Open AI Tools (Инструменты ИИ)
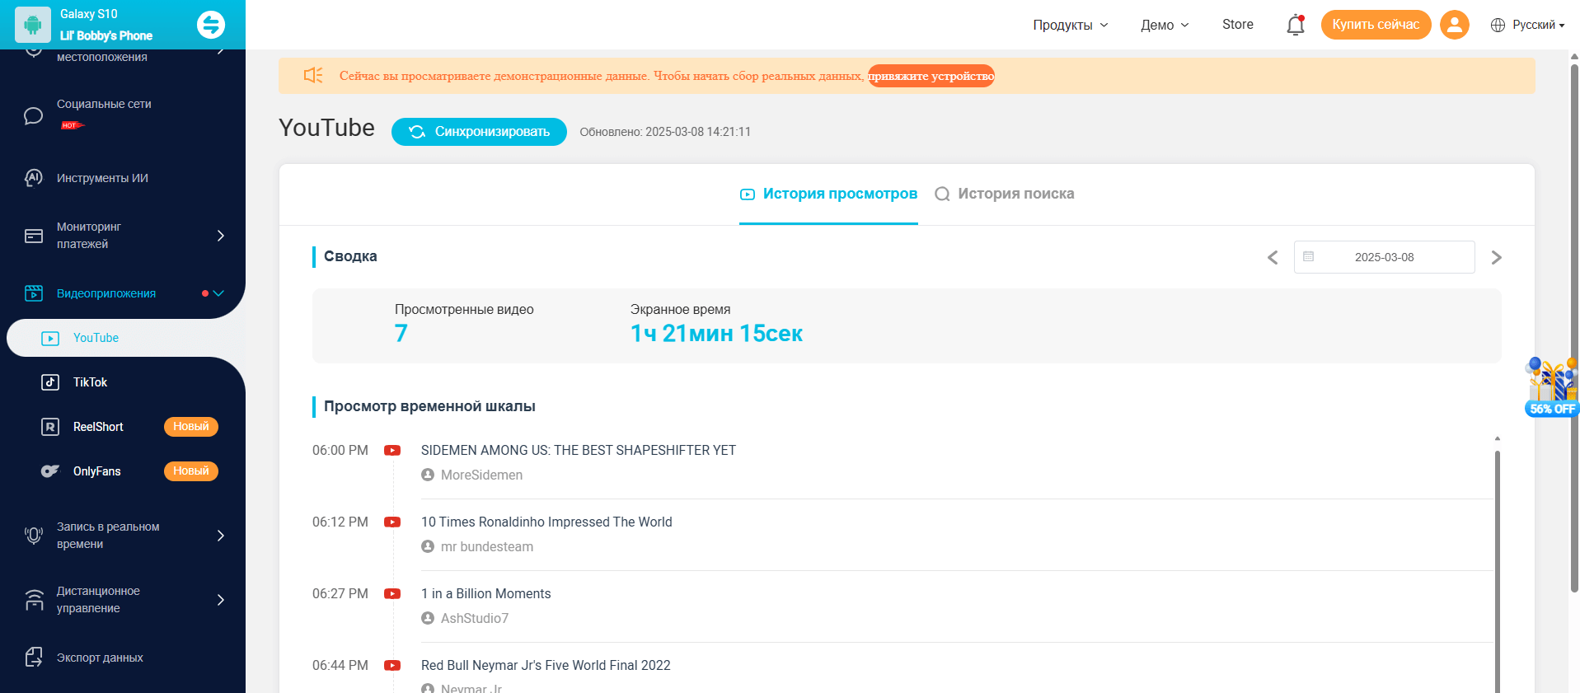1580x693 pixels. click(x=102, y=178)
